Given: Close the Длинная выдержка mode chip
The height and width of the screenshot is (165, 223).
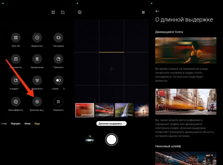Looking at the screenshot, I should tap(124, 123).
